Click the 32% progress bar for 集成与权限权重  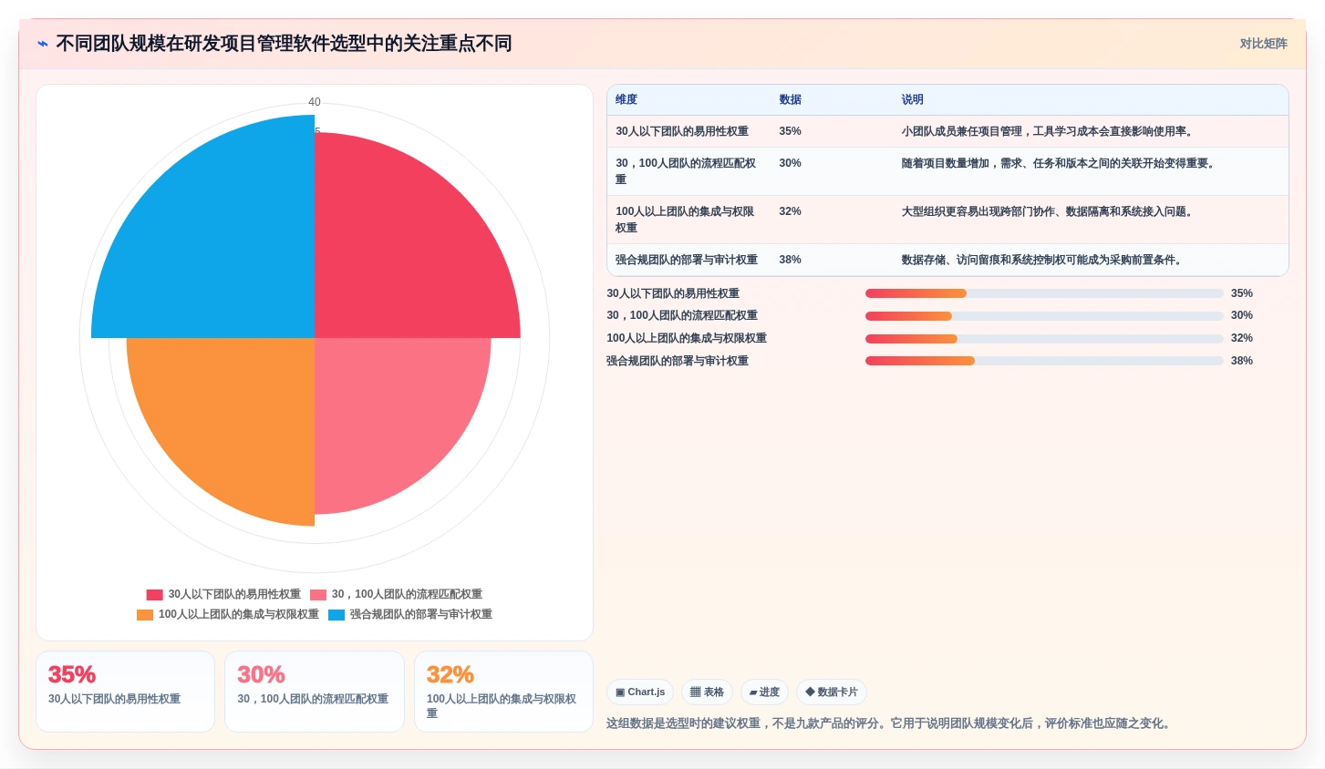coord(1044,339)
